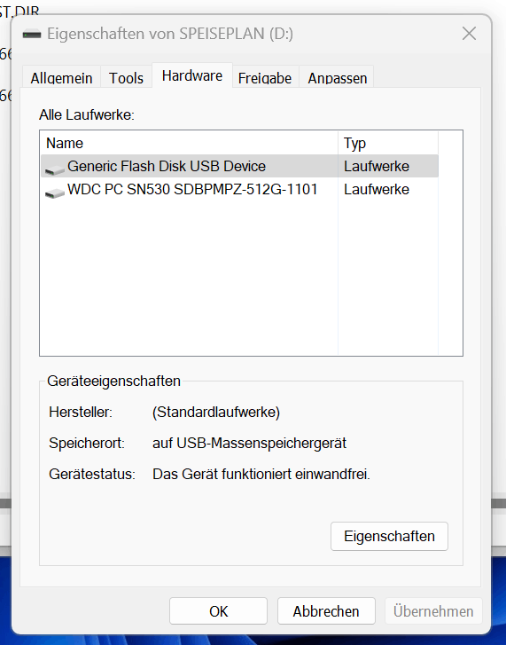Click the dialog title Eigenschaften von SPEISEPLAN
Screen dimensions: 506x645
coord(170,34)
